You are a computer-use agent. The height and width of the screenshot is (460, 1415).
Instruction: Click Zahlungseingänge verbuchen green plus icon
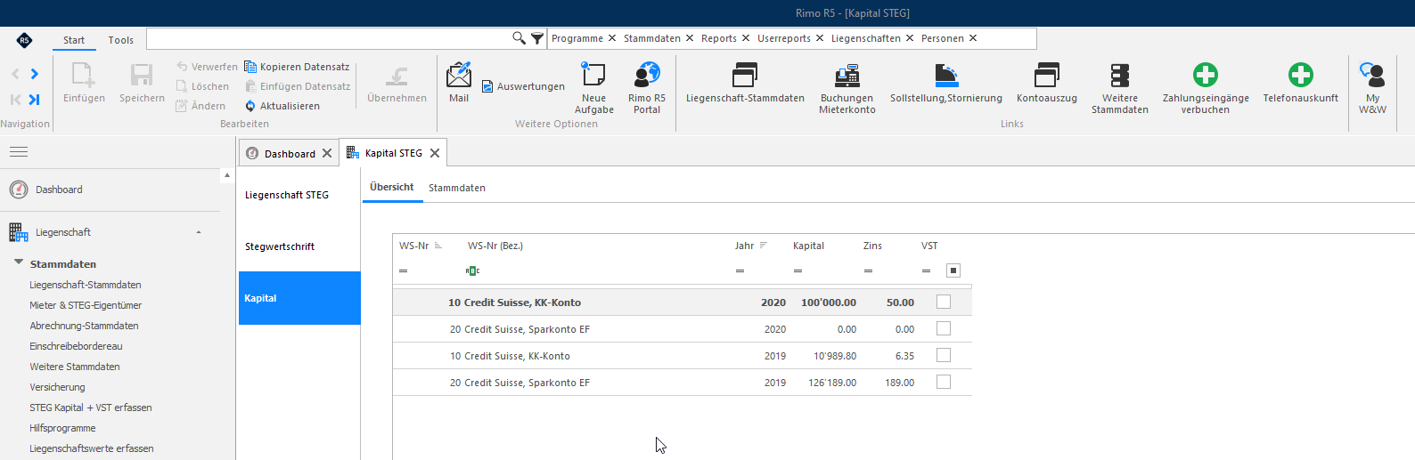[x=1206, y=75]
